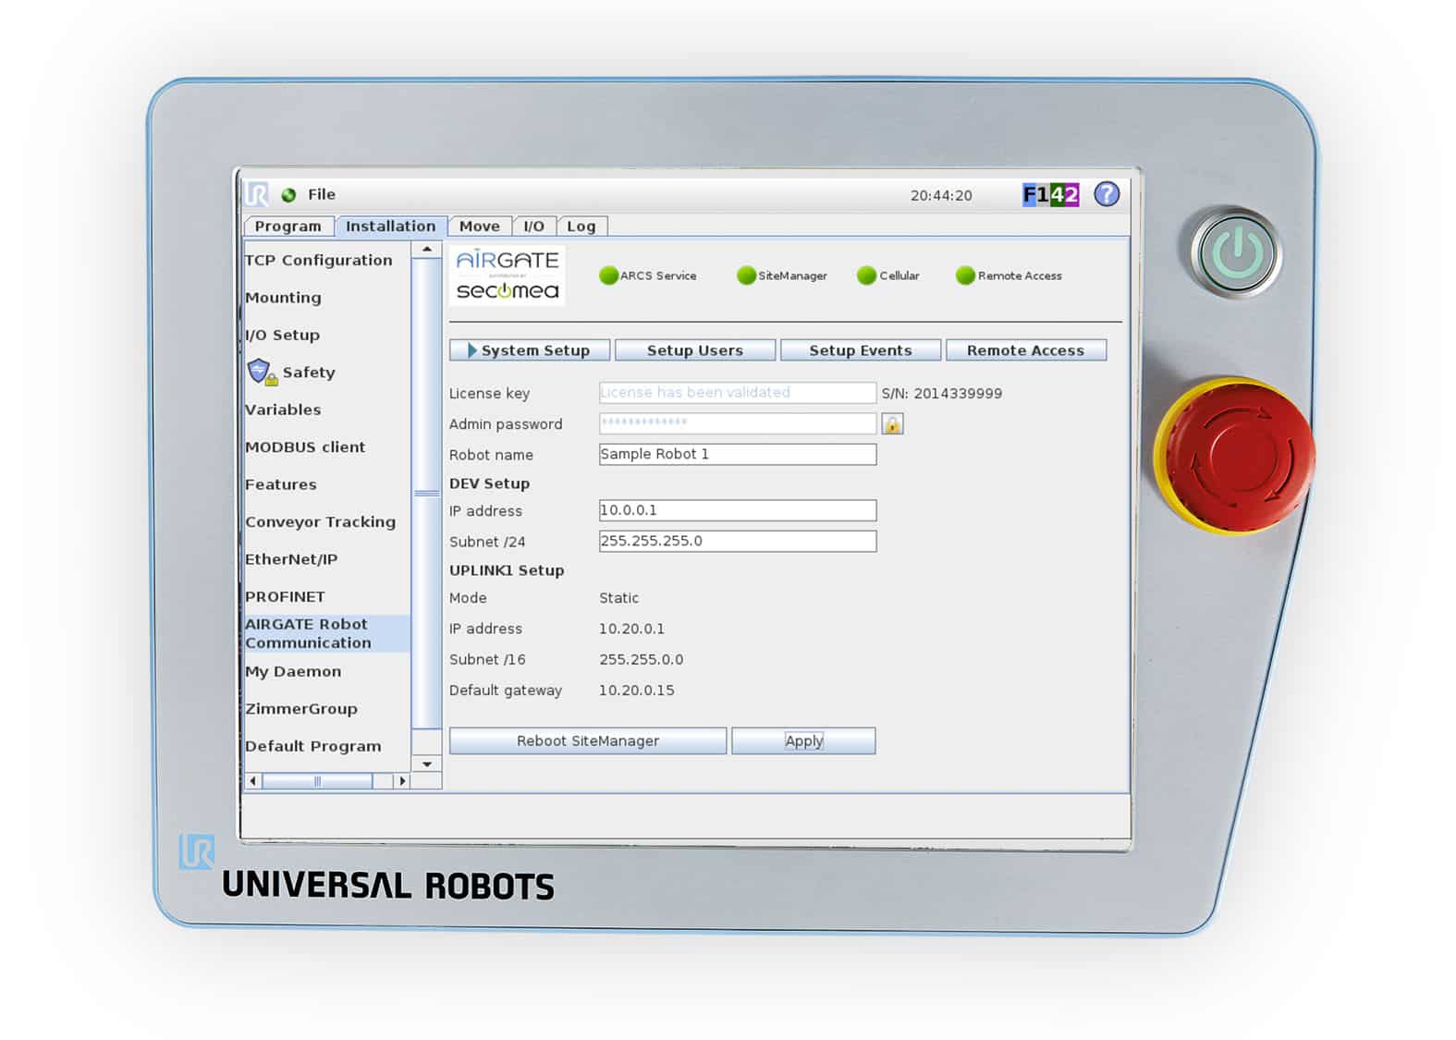This screenshot has width=1456, height=1040.
Task: Click the License key field
Action: (x=738, y=393)
